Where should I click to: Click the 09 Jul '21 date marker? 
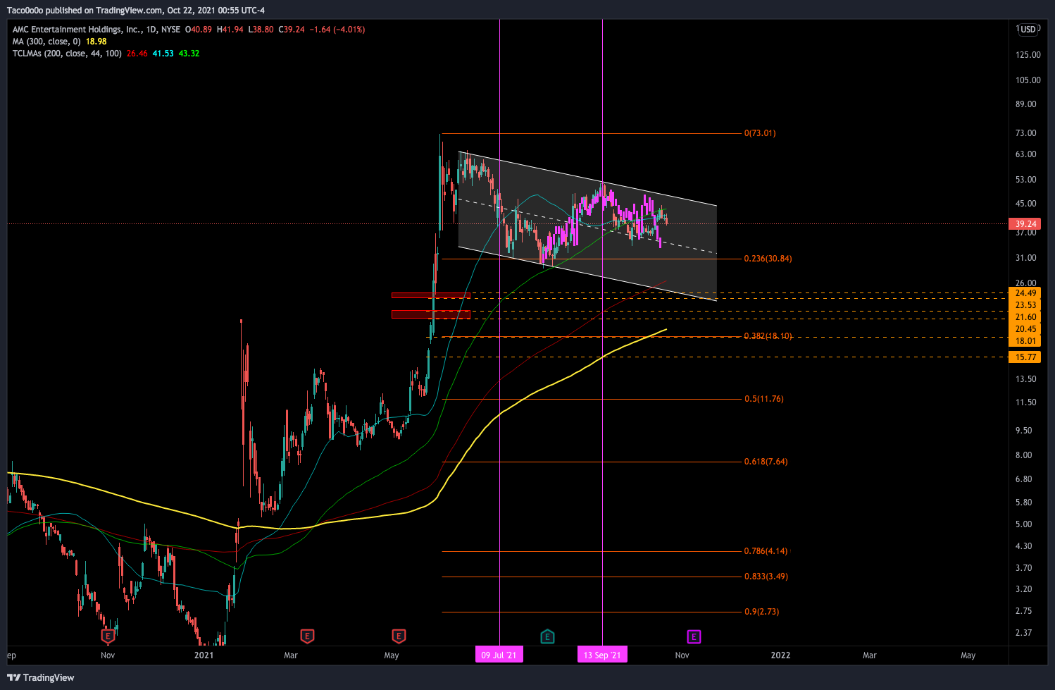[x=499, y=655]
